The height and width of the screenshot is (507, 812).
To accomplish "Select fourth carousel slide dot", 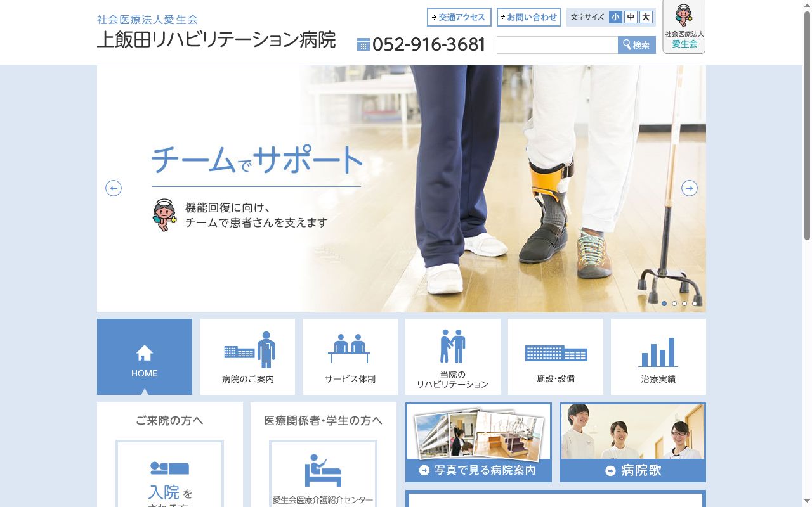I will 695,304.
